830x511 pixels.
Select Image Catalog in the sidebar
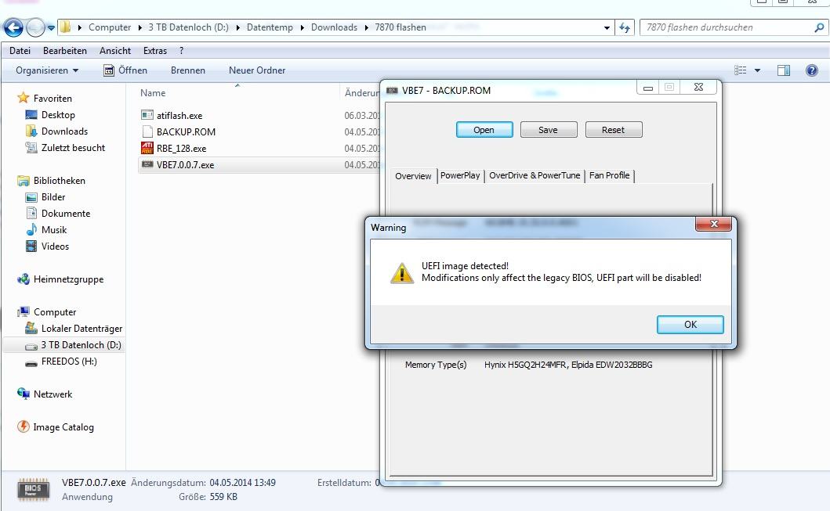click(63, 426)
